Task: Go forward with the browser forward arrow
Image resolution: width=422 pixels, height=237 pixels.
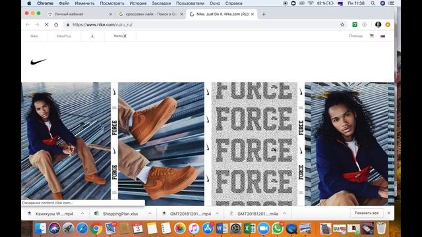Action: (37, 25)
